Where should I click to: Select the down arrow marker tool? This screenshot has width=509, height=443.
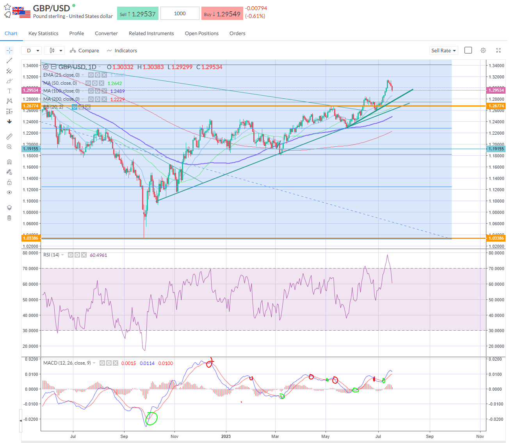(x=9, y=121)
